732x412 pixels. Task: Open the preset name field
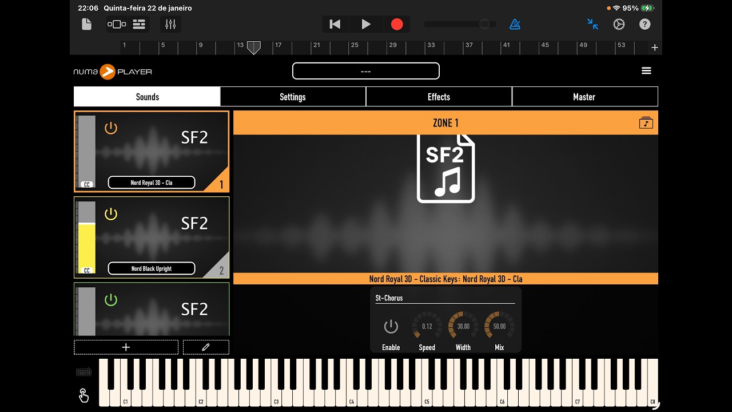pyautogui.click(x=366, y=71)
